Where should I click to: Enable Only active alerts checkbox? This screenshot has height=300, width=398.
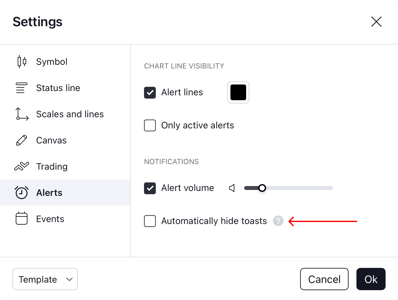click(x=150, y=125)
